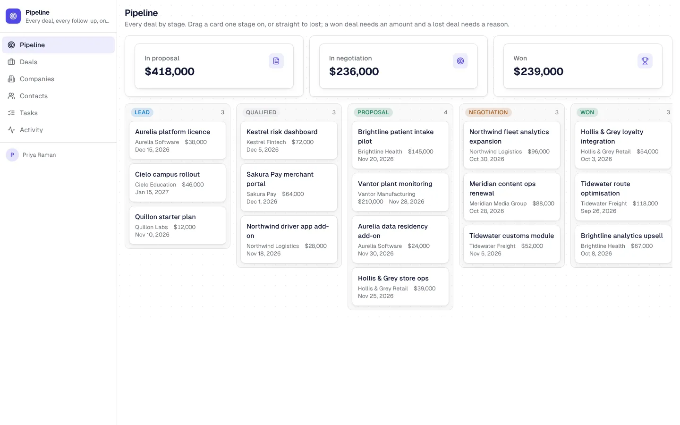680x425 pixels.
Task: Open the Quillon starter plan card
Action: tap(178, 225)
